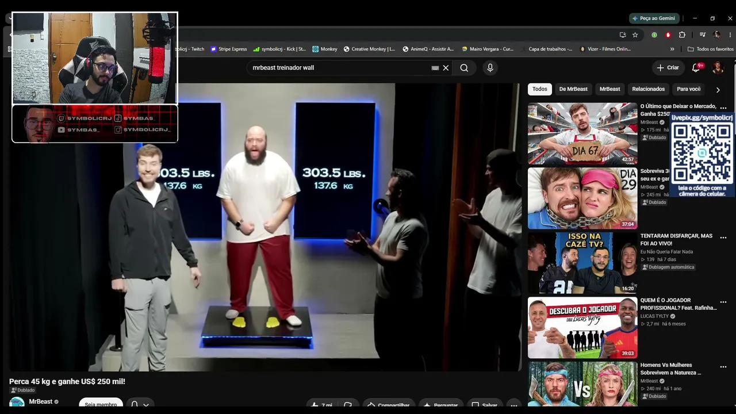The height and width of the screenshot is (414, 736).
Task: Click the "Dublado" badge under the video title
Action: coord(22,390)
